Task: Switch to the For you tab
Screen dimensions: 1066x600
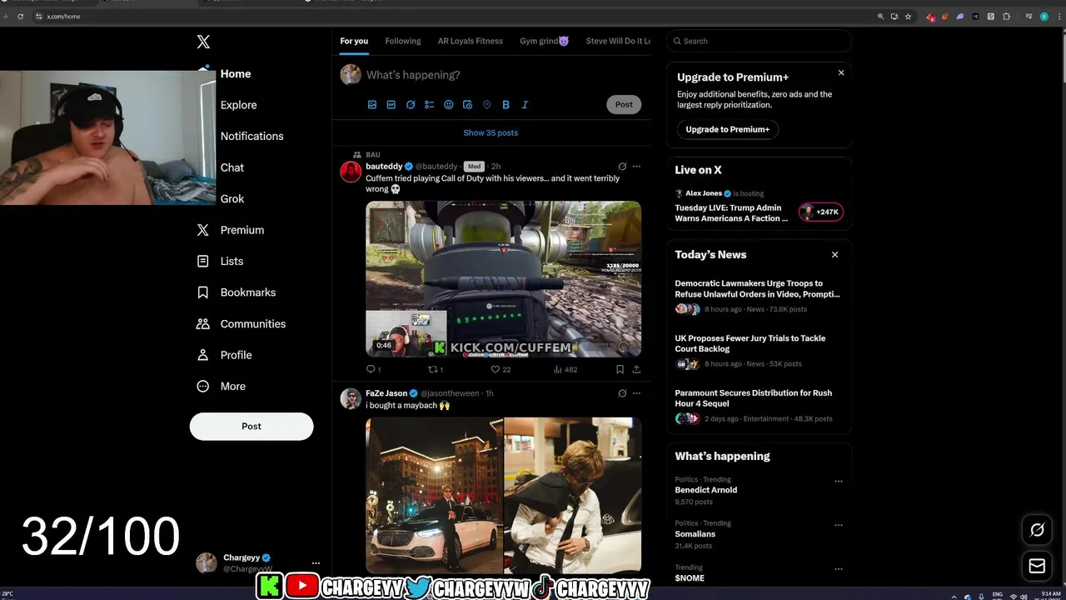Action: tap(354, 41)
